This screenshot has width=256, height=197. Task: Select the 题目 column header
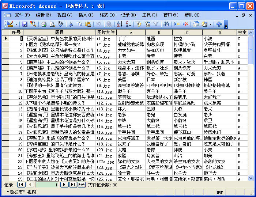59,33
